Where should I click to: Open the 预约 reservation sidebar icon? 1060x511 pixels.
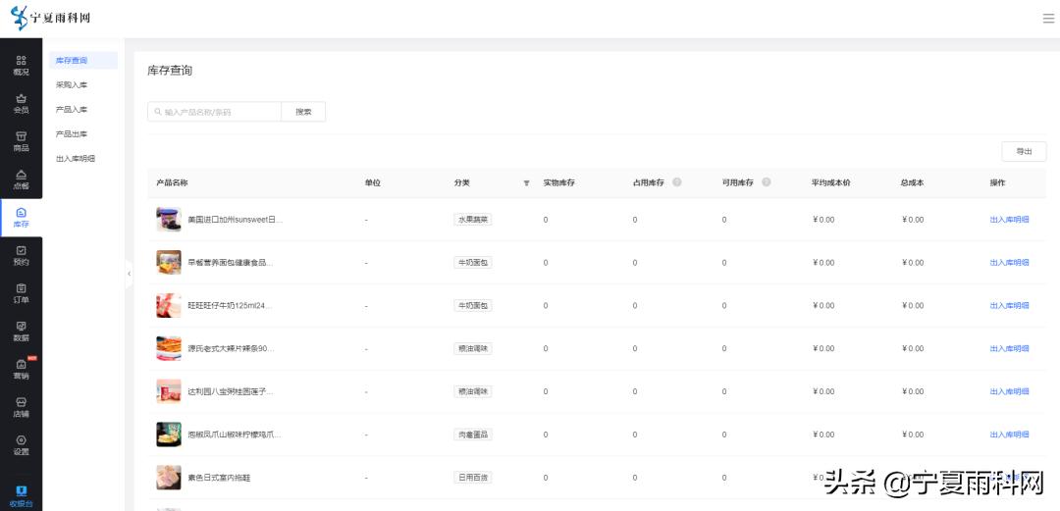pos(21,255)
